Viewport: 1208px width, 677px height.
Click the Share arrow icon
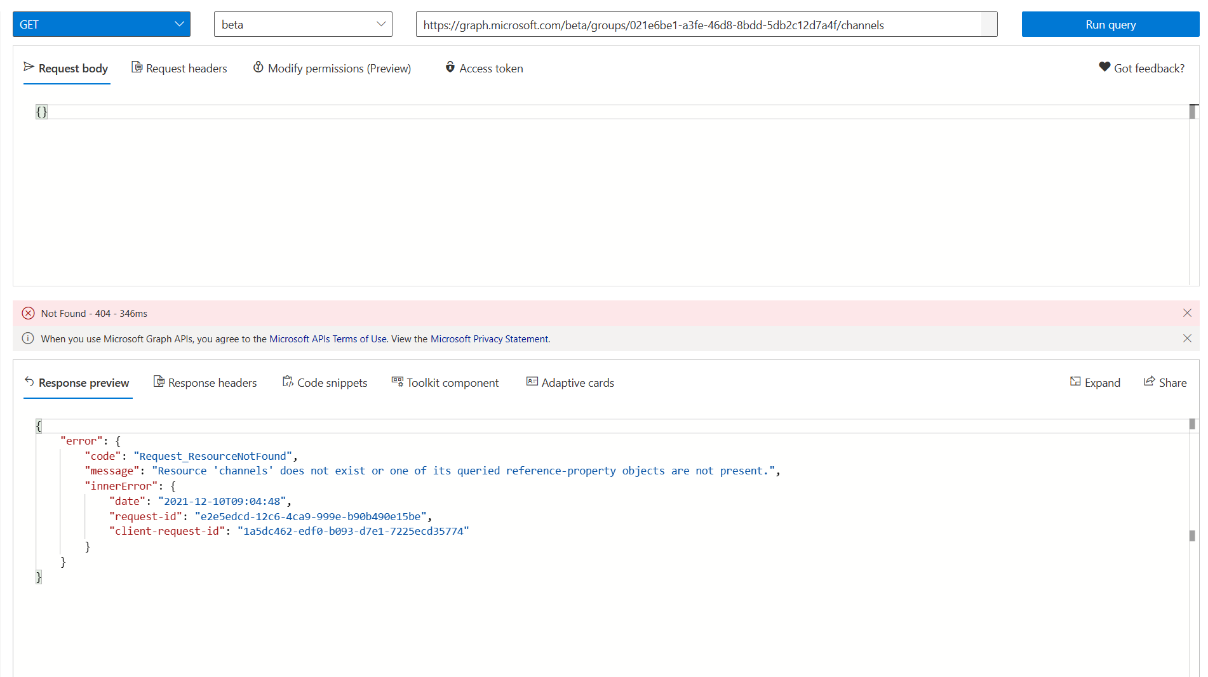[1149, 381]
